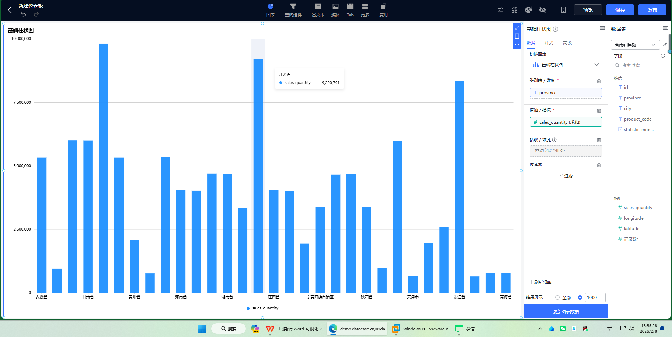Insert a 富文本 rich text component
The width and height of the screenshot is (672, 337).
point(318,10)
